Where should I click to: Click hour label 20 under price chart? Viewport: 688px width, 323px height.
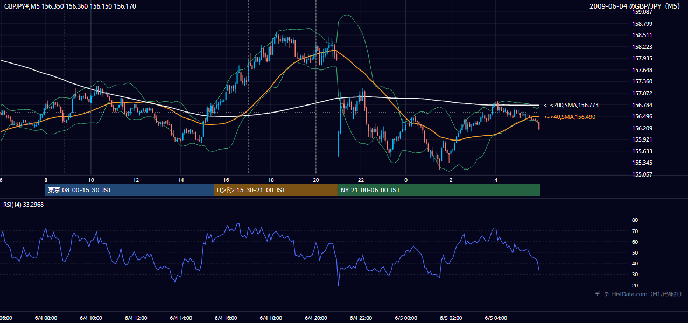tap(316, 180)
